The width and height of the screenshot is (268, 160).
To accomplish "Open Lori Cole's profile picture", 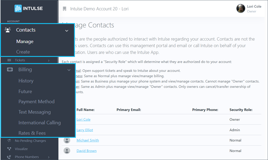I will [240, 8].
